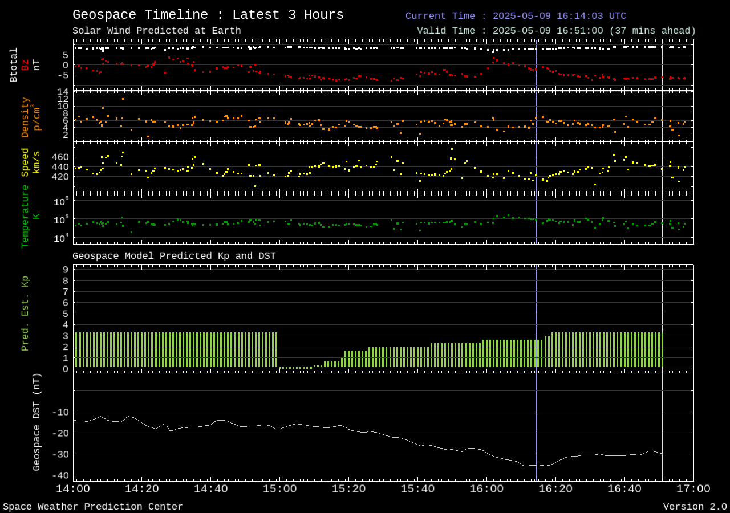The width and height of the screenshot is (730, 513).
Task: Click the white valid-time line in DST panel
Action: [662, 426]
